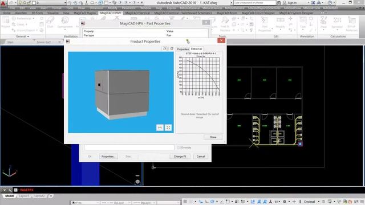Click the Ok button in Part Properties
Screen dimensions: 365x205
[90, 157]
